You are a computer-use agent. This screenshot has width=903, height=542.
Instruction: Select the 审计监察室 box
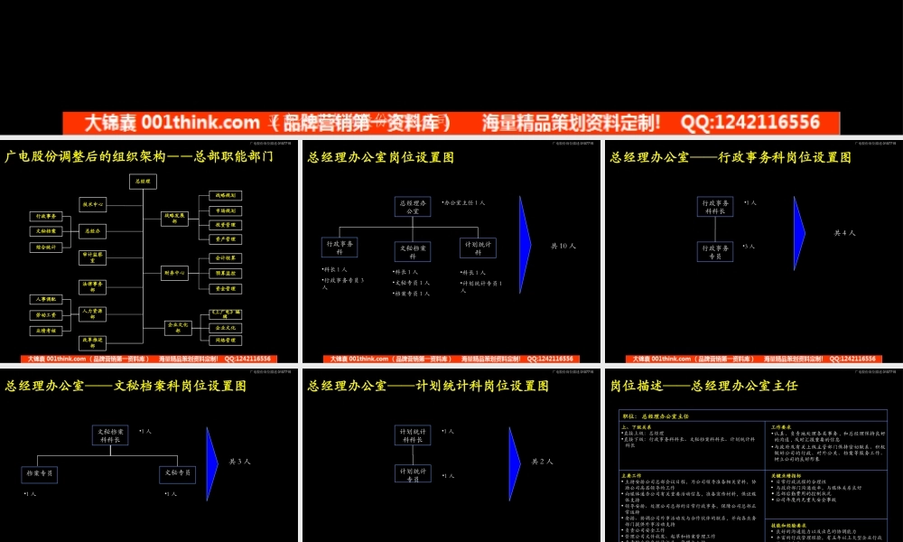tap(91, 257)
